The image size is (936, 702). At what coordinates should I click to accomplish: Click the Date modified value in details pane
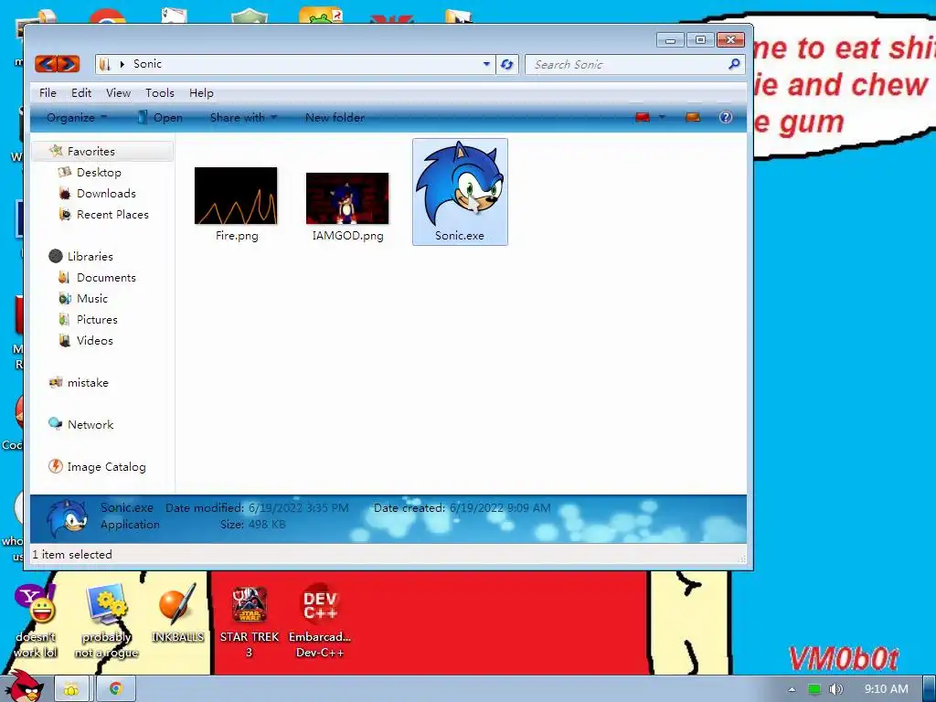tap(299, 508)
